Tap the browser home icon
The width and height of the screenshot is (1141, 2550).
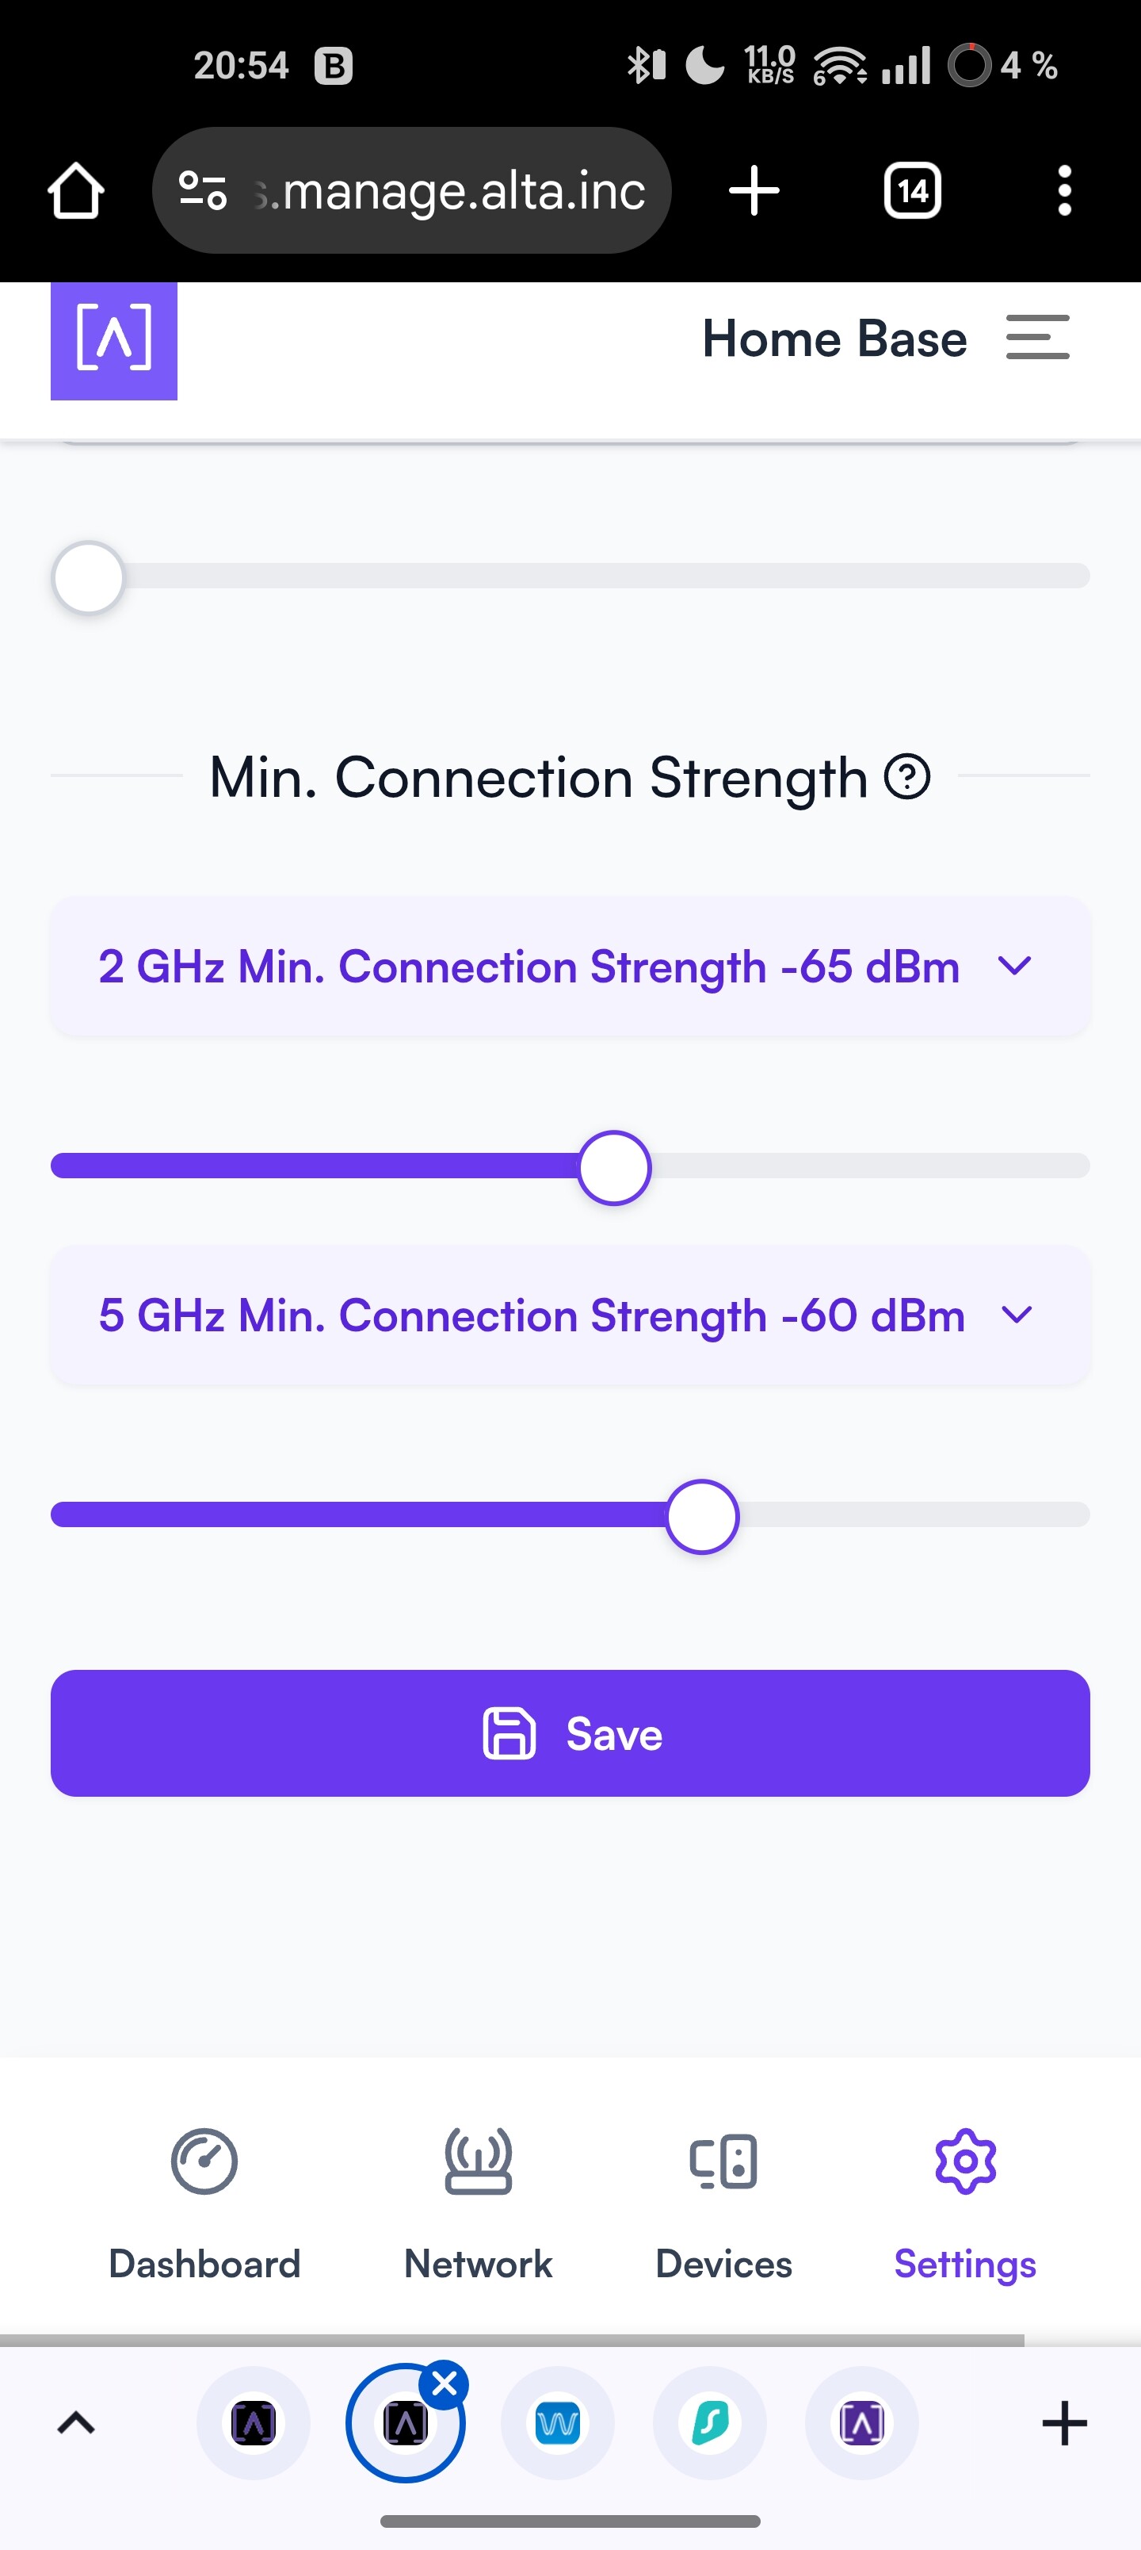tap(76, 190)
